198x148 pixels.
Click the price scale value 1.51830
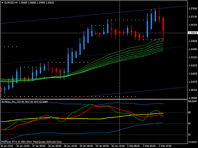point(193,74)
